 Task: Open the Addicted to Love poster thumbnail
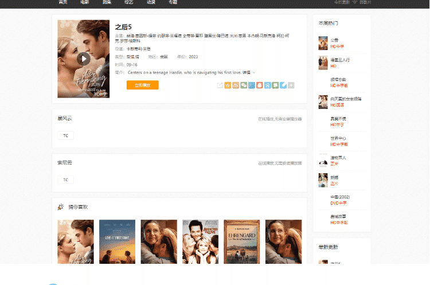coord(200,241)
